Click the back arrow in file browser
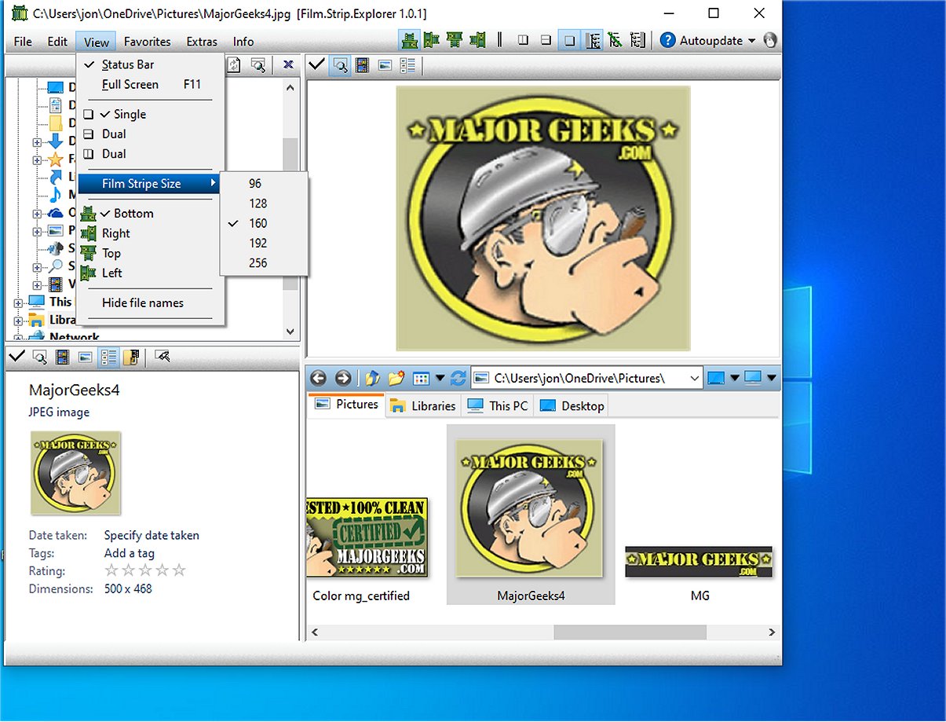The width and height of the screenshot is (946, 722). tap(319, 379)
